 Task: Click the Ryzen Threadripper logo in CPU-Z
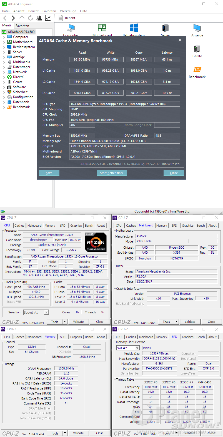click(x=96, y=242)
